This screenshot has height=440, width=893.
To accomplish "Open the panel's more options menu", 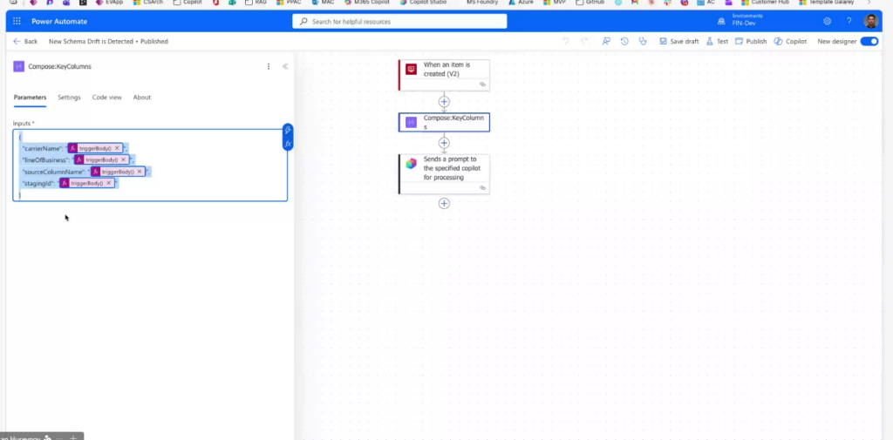I will coord(269,66).
